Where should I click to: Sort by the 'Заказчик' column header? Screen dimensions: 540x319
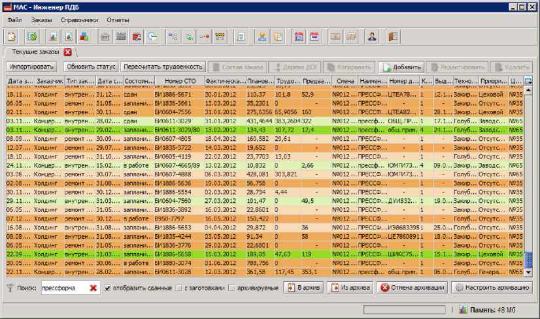[49, 82]
